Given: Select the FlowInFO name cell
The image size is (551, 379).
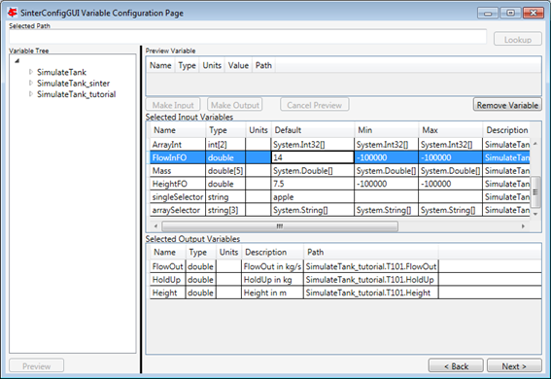Looking at the screenshot, I should click(x=178, y=157).
